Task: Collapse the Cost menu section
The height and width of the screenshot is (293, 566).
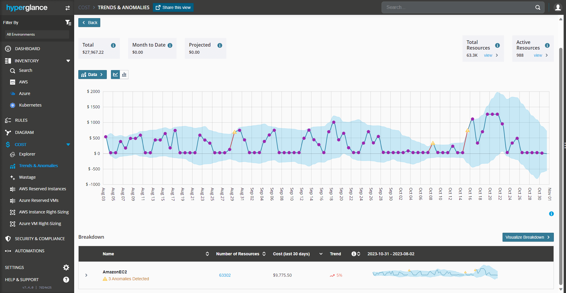Action: pos(68,145)
